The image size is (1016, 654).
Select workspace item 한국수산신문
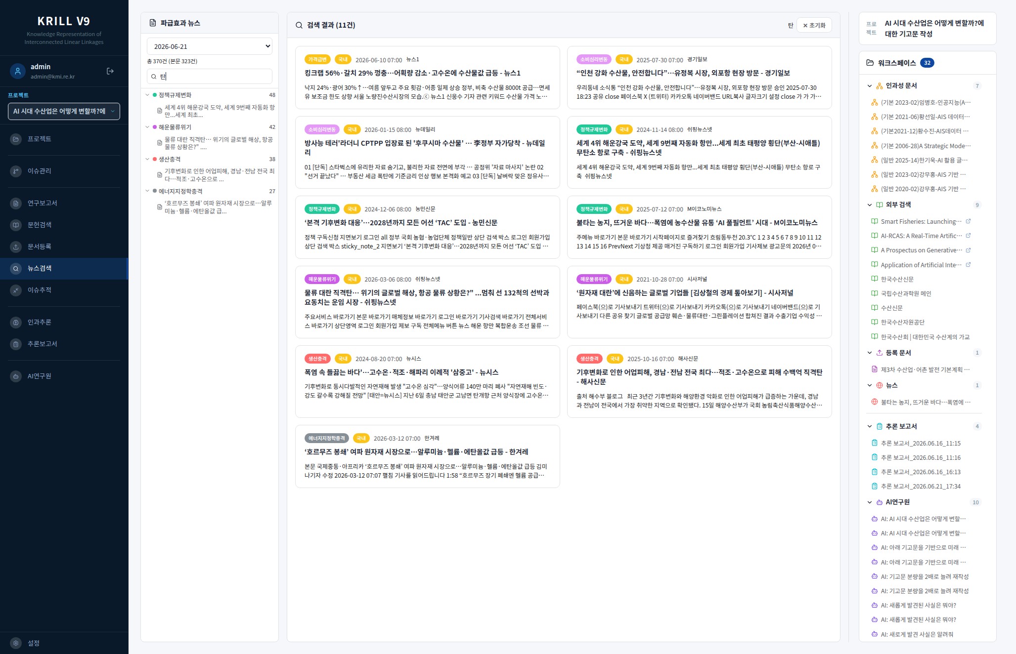point(897,279)
